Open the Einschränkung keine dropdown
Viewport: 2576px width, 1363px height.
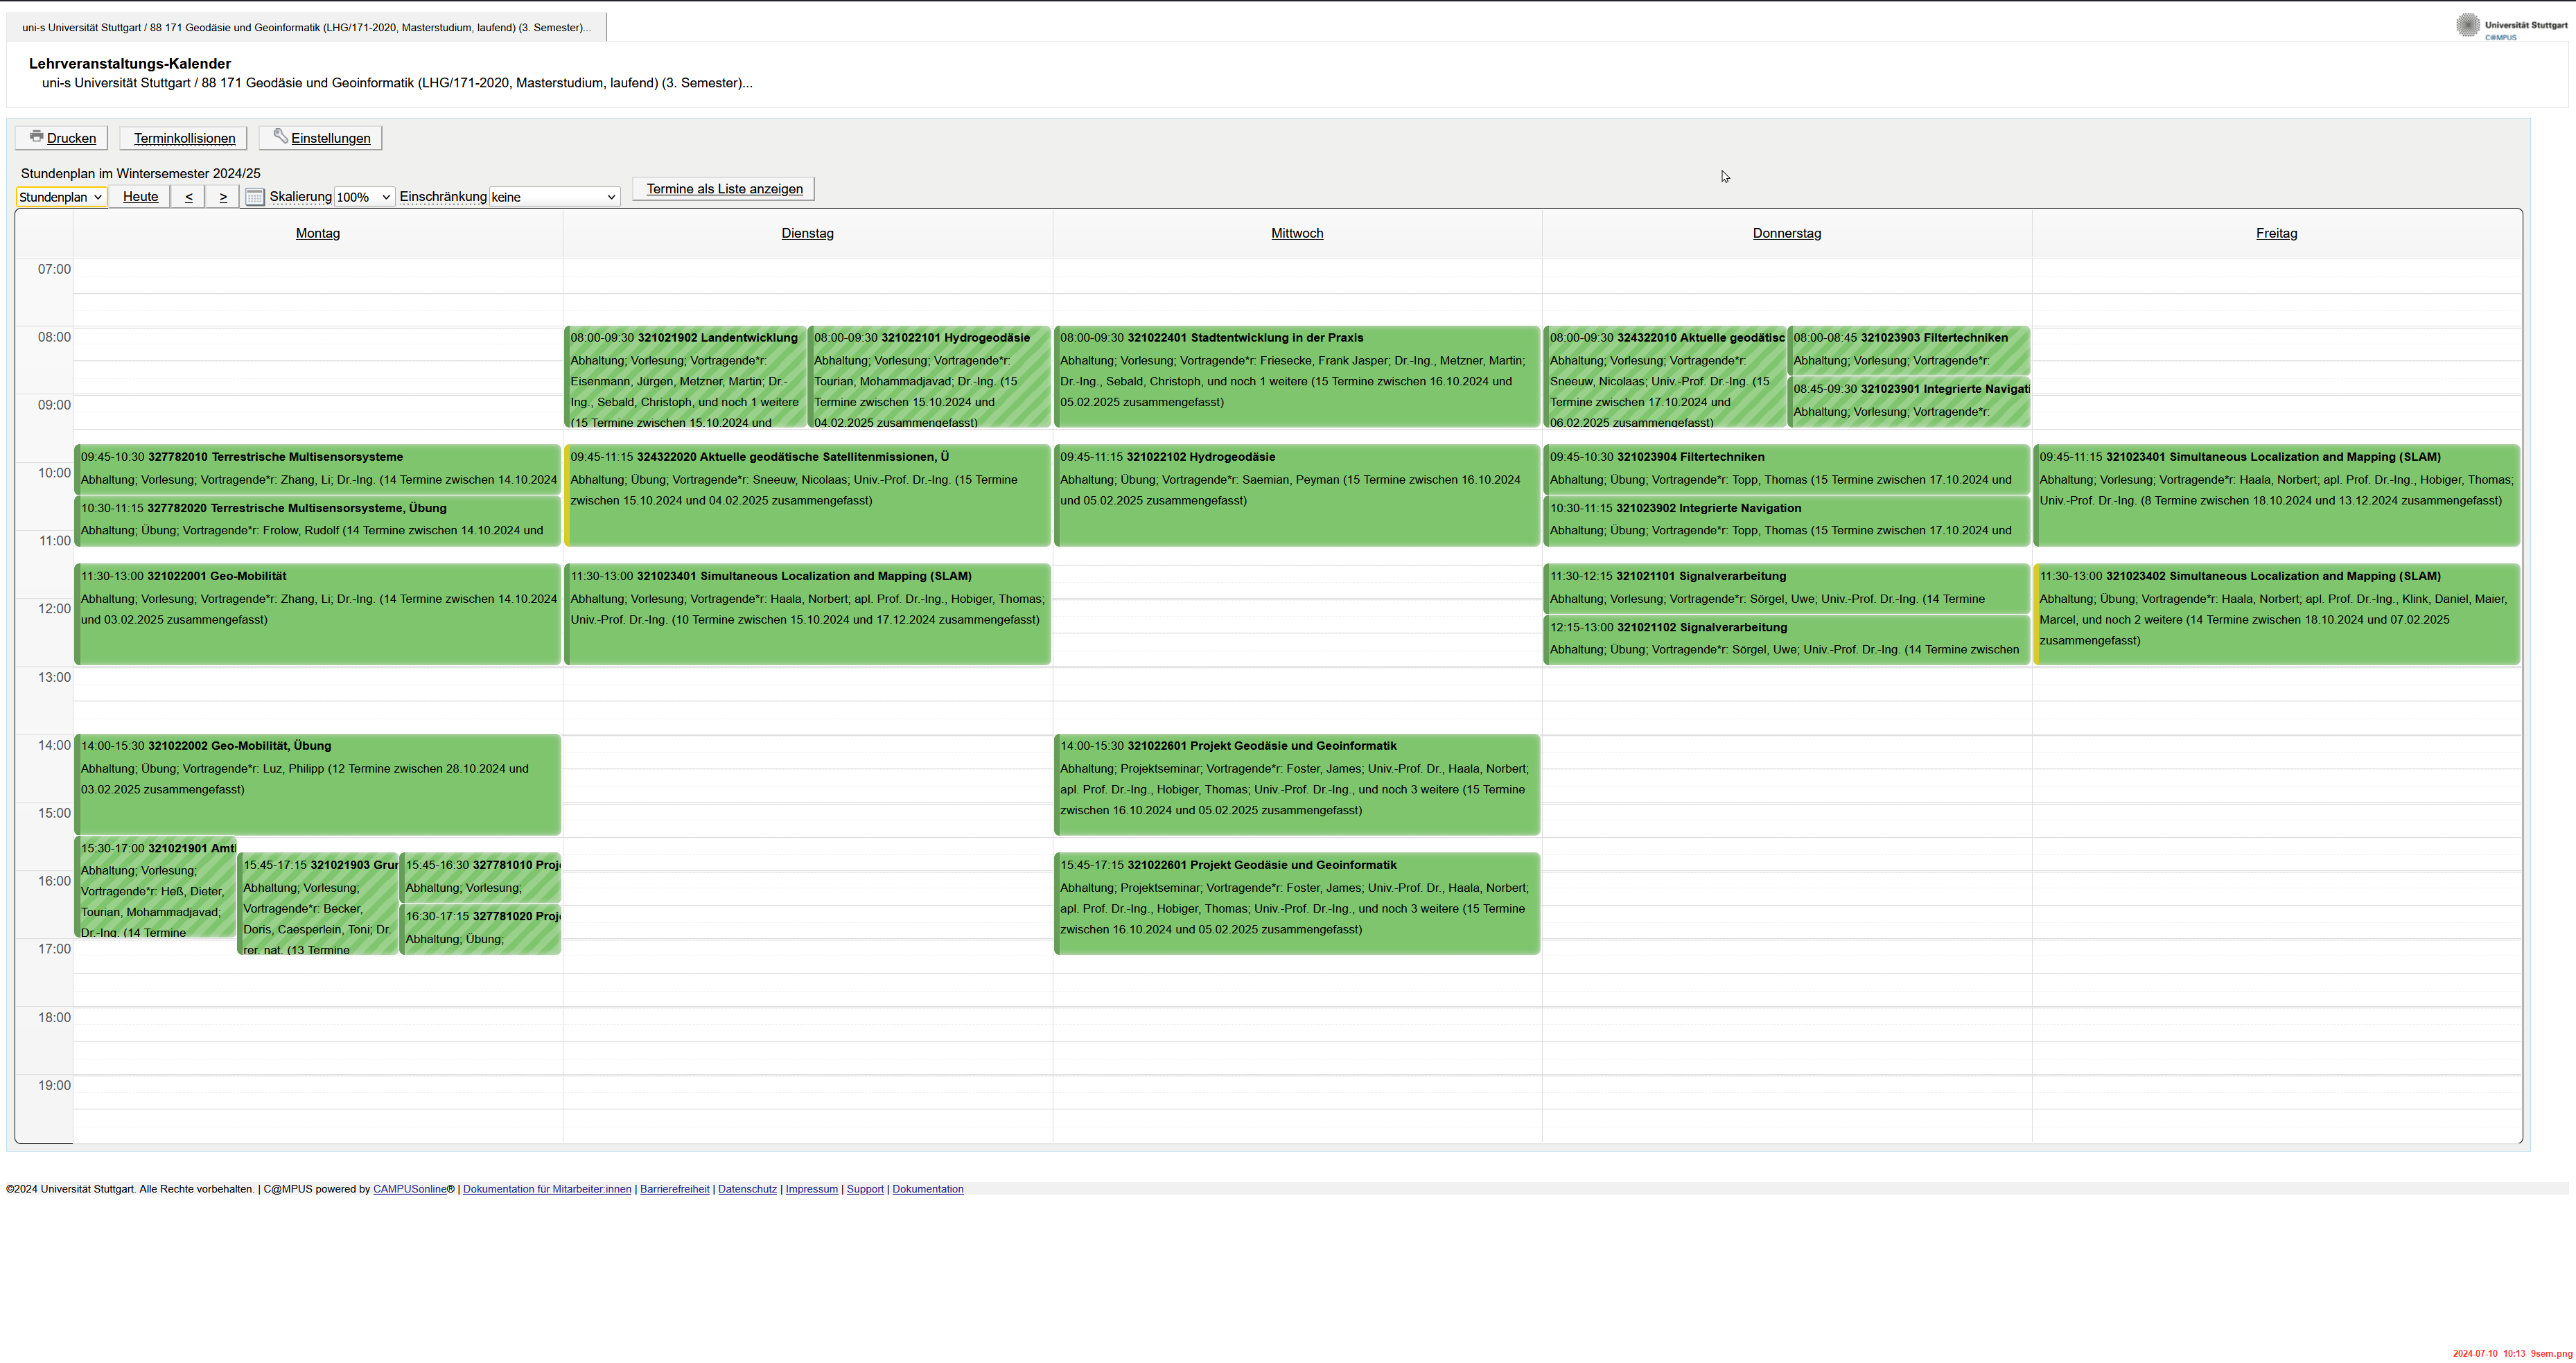[x=554, y=197]
